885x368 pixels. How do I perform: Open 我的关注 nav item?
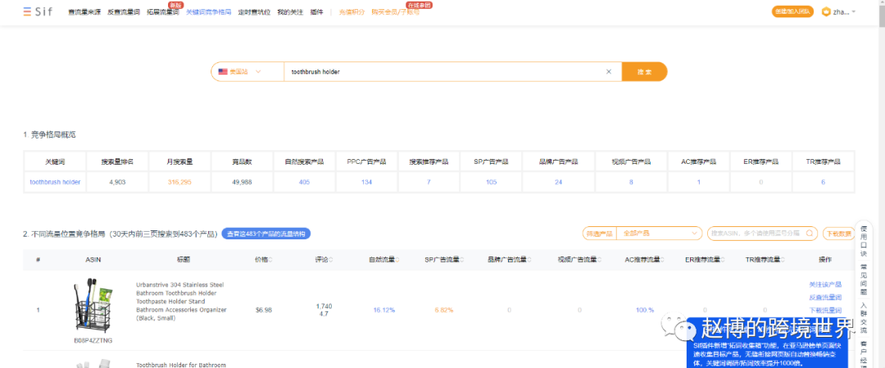[x=290, y=11]
